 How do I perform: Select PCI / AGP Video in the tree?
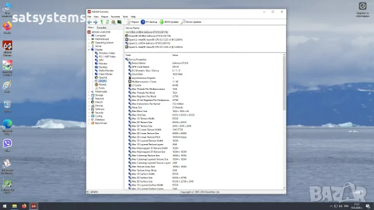[107, 57]
